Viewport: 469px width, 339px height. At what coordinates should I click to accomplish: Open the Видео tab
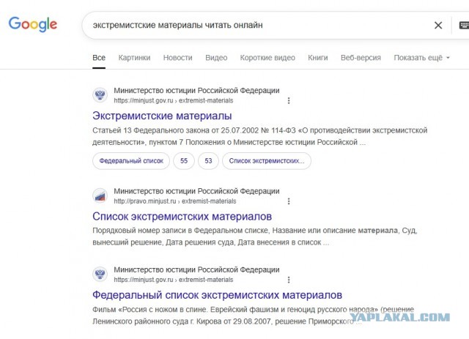216,58
